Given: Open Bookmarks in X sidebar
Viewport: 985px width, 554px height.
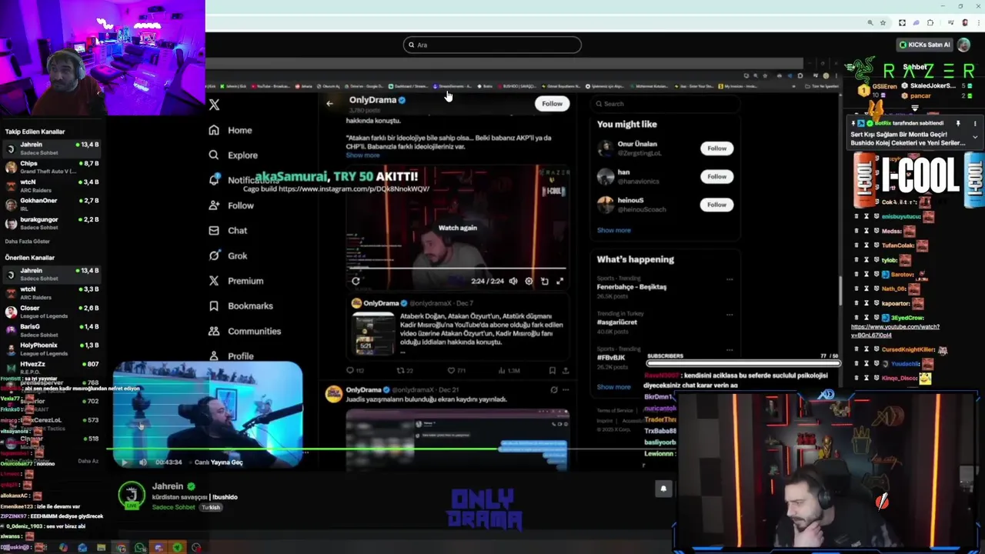Looking at the screenshot, I should coord(240,305).
